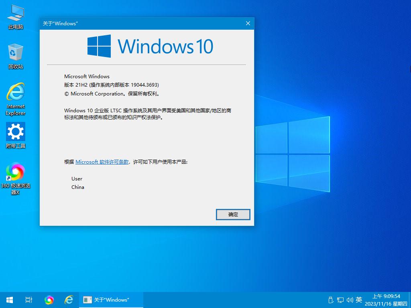Click the © Microsoft Corporation copyright line
The width and height of the screenshot is (411, 308).
(x=112, y=94)
